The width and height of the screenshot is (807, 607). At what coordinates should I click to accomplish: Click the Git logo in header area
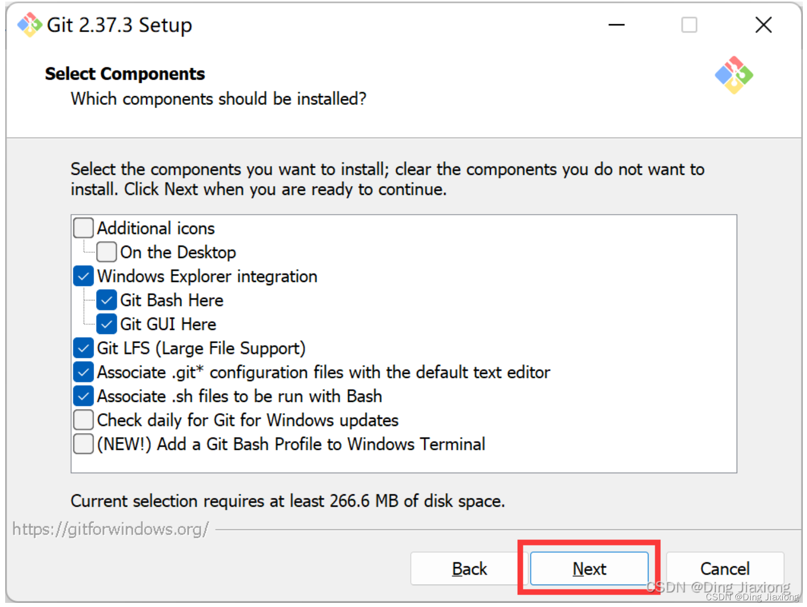point(734,75)
